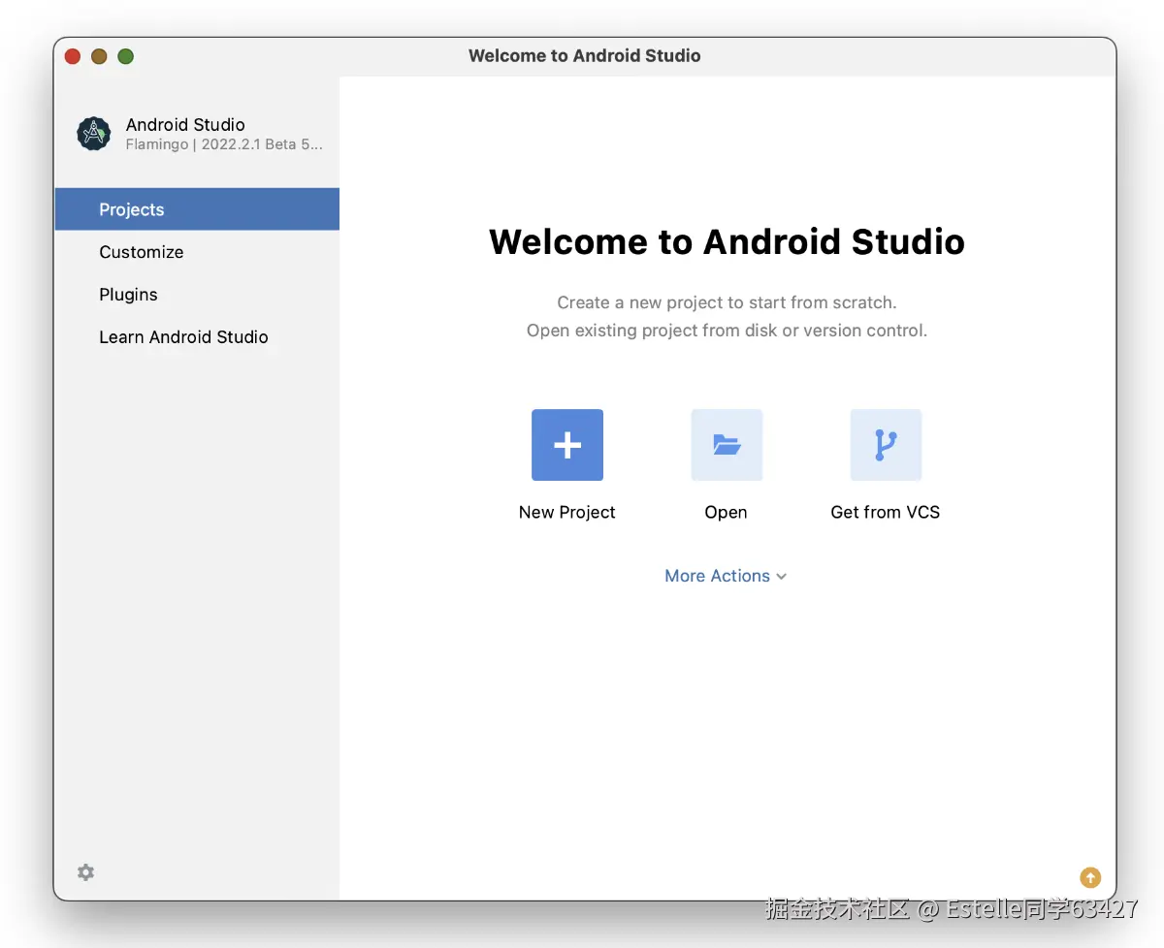Click the orange update notification icon
The image size is (1164, 948).
[1090, 877]
